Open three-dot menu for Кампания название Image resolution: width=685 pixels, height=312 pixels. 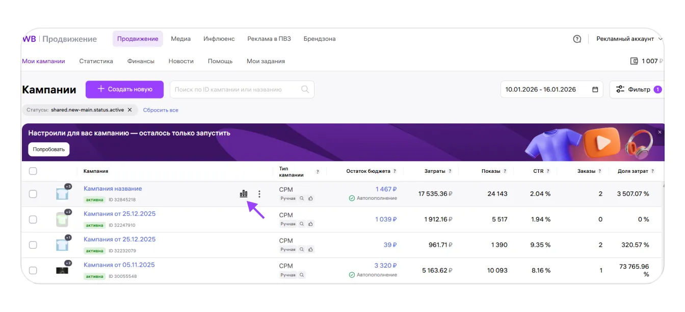(259, 194)
